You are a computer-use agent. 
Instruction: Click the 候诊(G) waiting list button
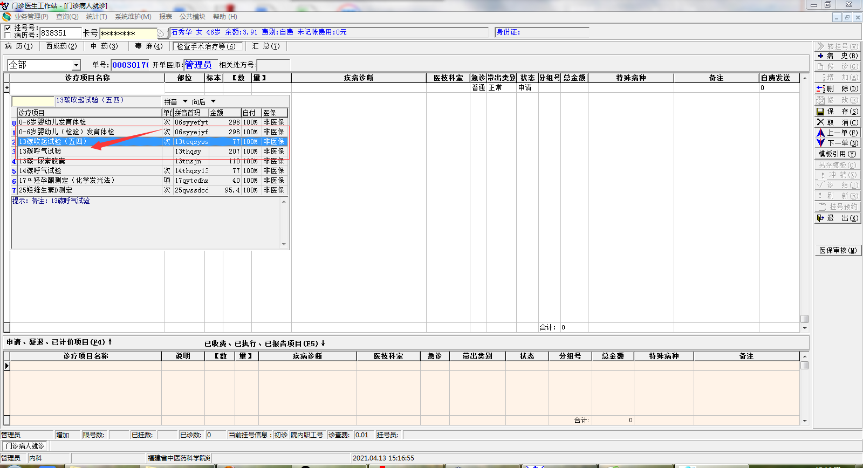[x=837, y=66]
